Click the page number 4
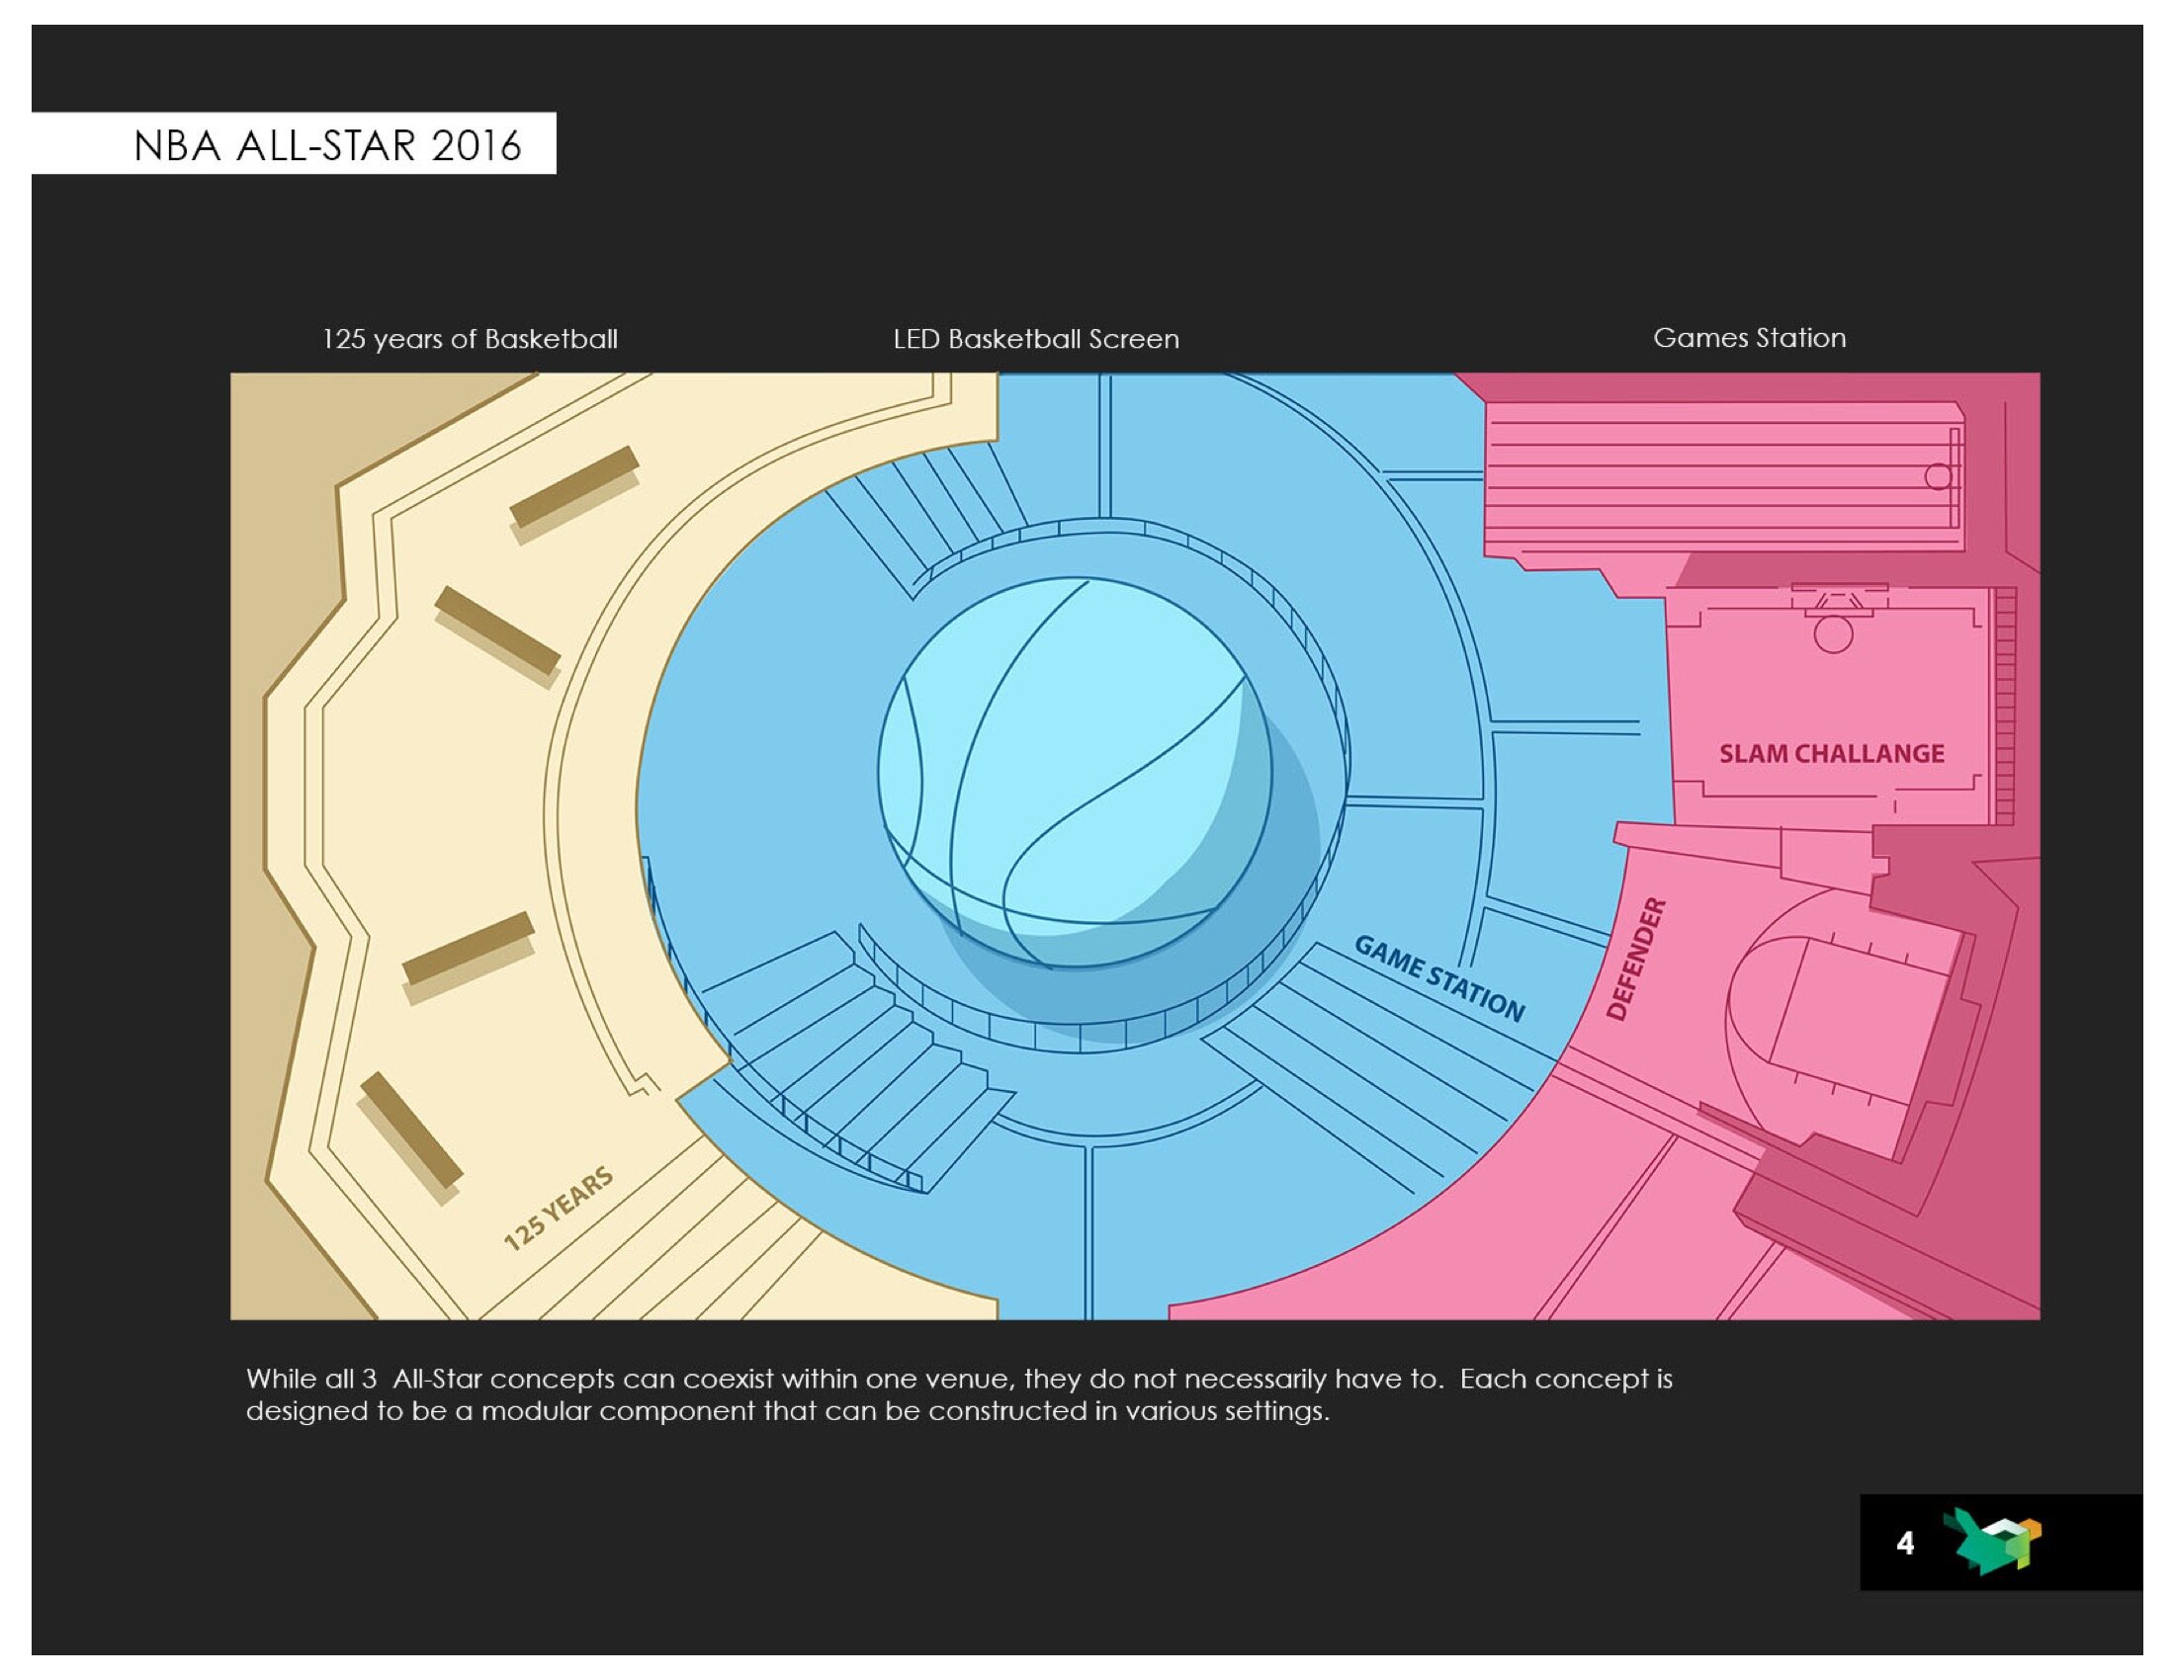This screenshot has width=2175, height=1680. [x=1904, y=1543]
